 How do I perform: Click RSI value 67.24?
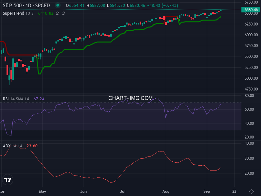pyautogui.click(x=39, y=99)
